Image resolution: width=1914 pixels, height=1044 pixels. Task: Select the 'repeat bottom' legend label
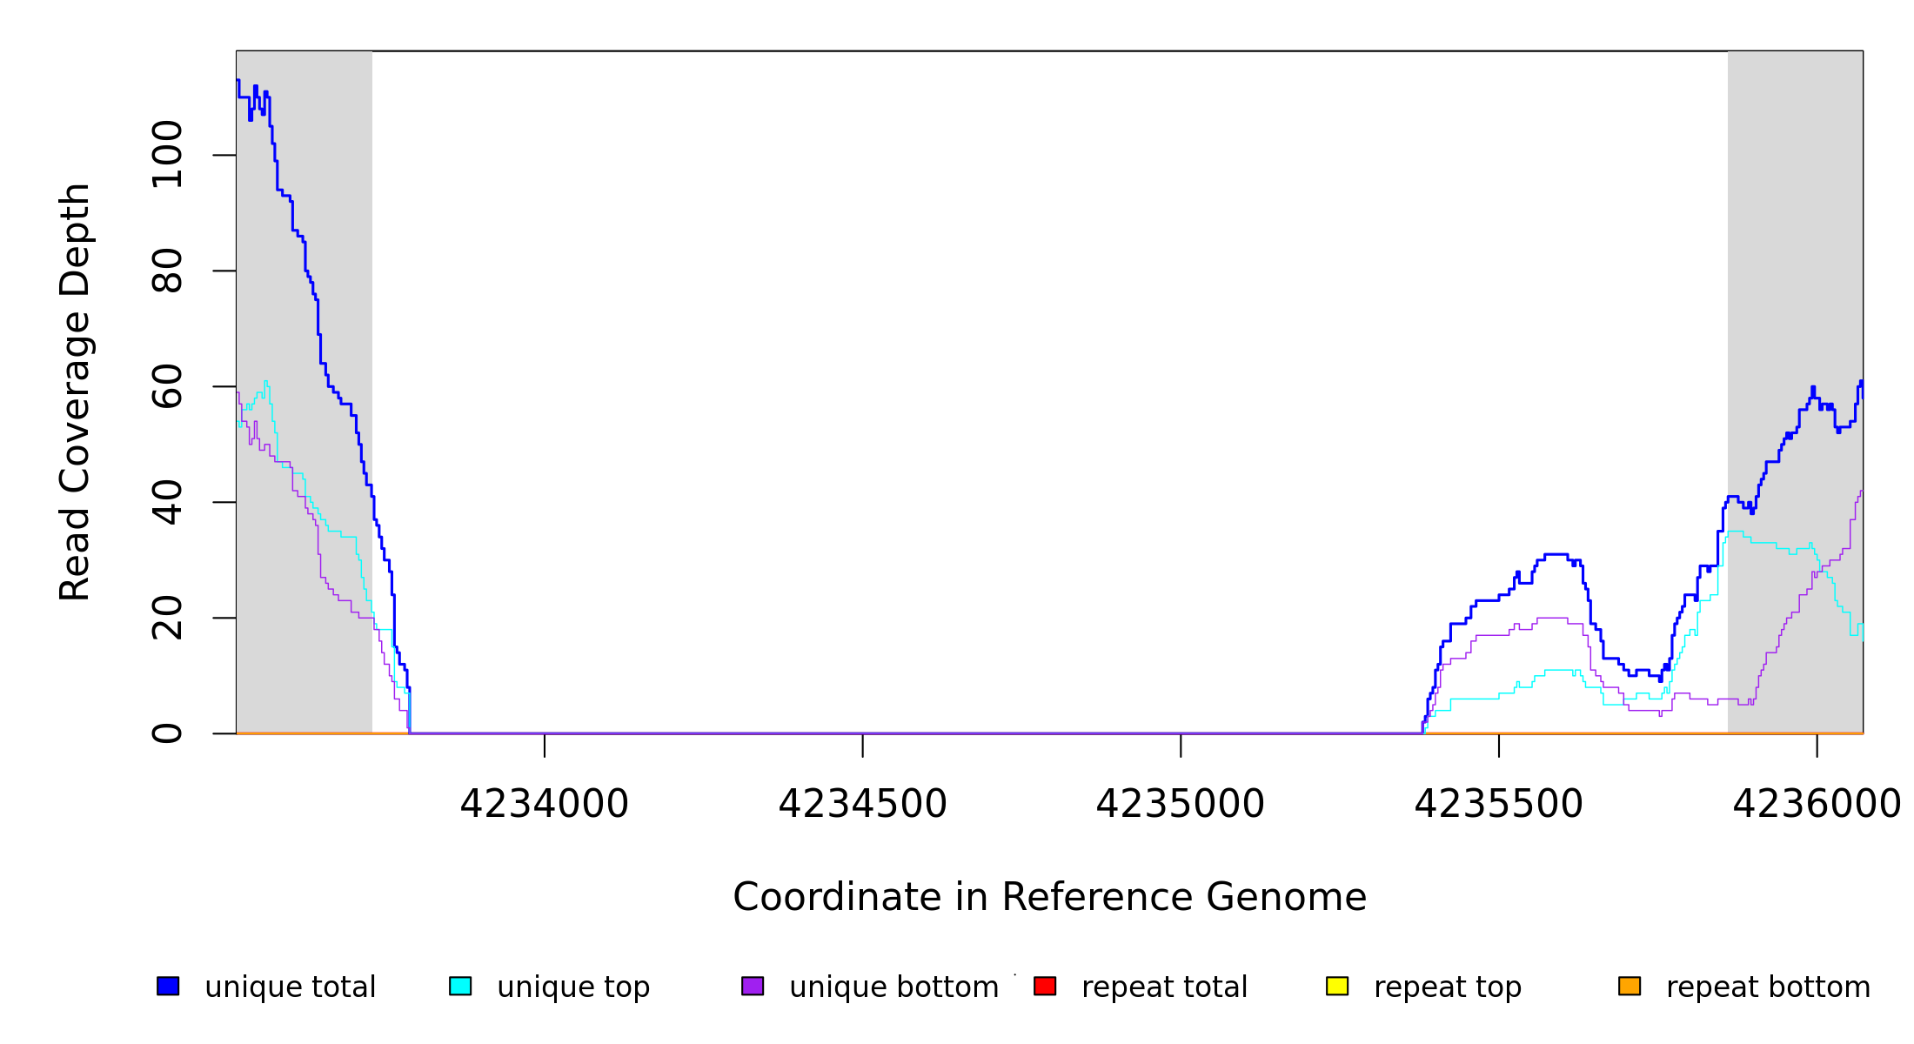tap(1768, 987)
